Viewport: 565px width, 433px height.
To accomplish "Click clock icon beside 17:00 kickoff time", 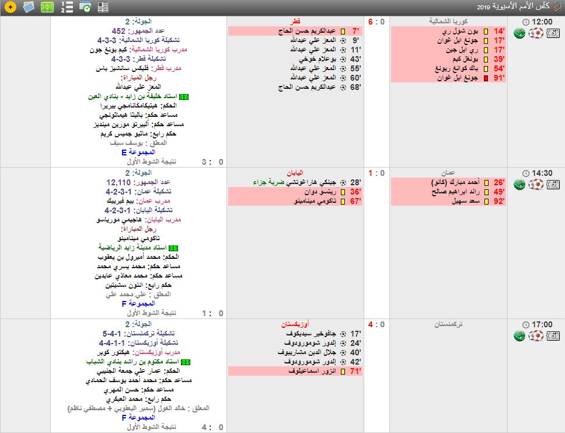I will (526, 325).
